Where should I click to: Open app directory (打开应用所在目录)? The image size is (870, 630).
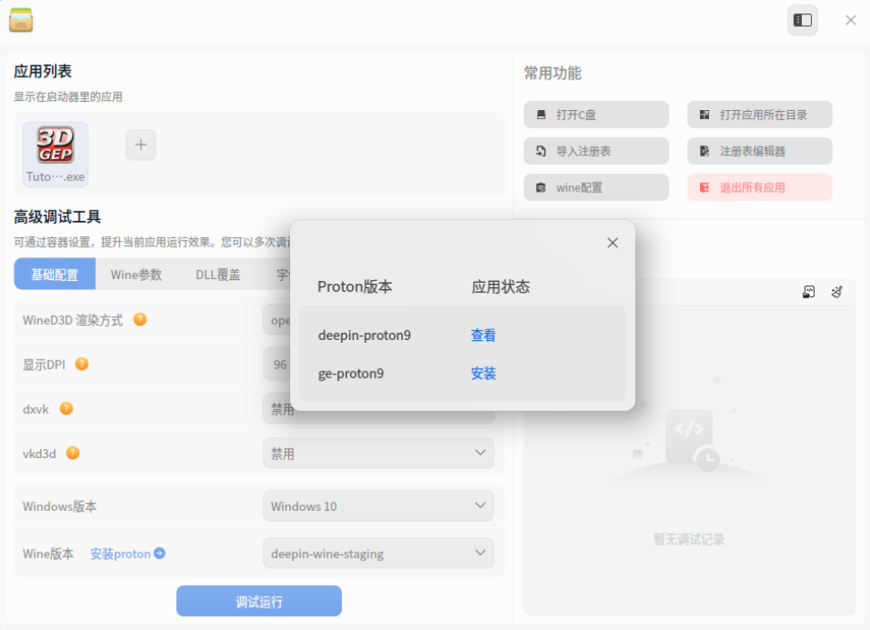click(x=760, y=115)
